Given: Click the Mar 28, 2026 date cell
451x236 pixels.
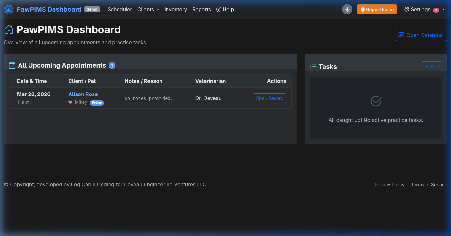Looking at the screenshot, I should tap(34, 94).
